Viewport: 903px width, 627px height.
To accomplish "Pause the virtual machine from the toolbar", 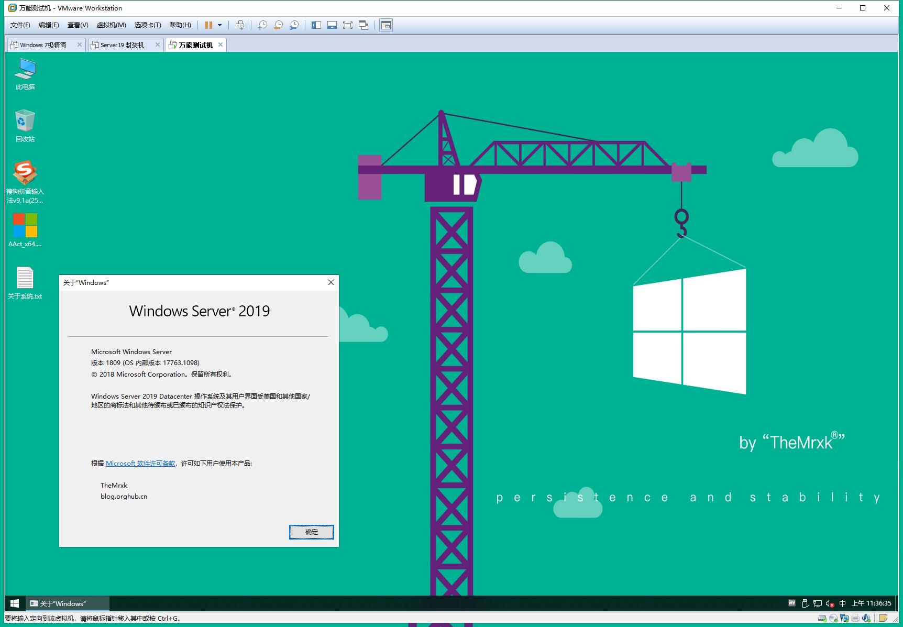I will click(208, 25).
